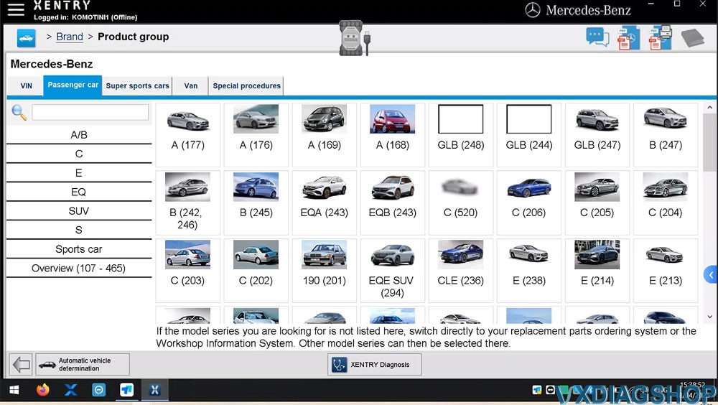This screenshot has width=718, height=405.
Task: Open the gray book manual icon
Action: tap(692, 37)
